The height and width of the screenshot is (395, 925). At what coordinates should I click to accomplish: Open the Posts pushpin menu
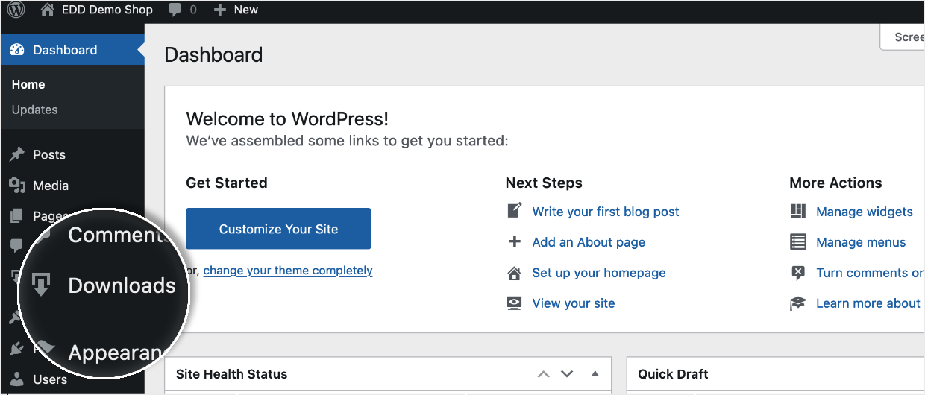17,154
